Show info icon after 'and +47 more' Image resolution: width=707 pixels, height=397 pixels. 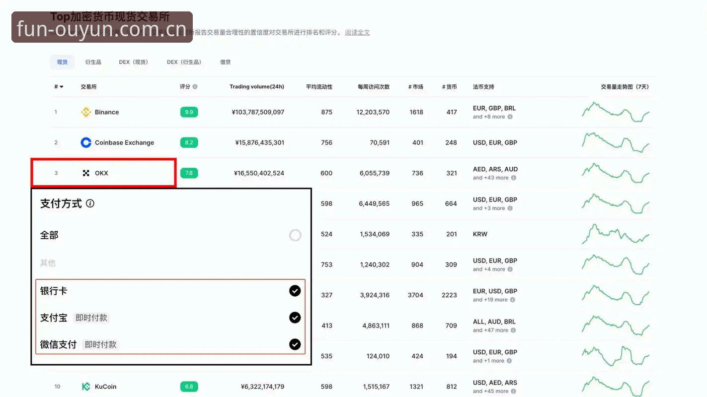click(x=513, y=331)
